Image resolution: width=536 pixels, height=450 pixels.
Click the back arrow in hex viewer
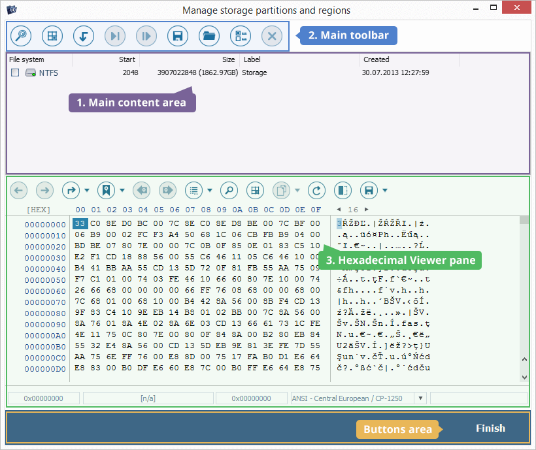click(x=19, y=191)
